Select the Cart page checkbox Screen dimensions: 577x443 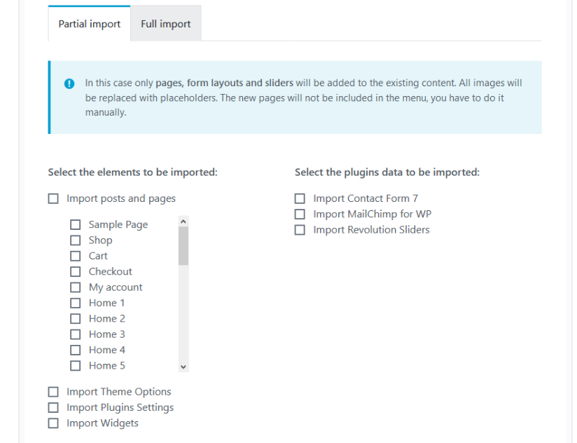point(76,256)
